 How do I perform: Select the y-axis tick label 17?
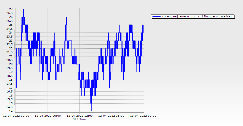coord(11,88)
